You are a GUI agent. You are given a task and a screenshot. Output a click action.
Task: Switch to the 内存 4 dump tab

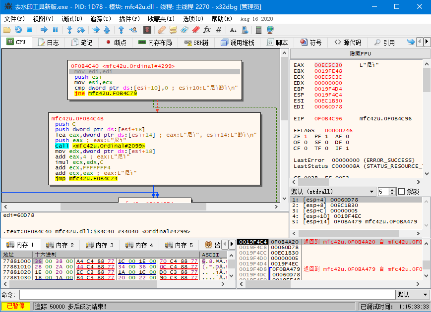pos(139,245)
